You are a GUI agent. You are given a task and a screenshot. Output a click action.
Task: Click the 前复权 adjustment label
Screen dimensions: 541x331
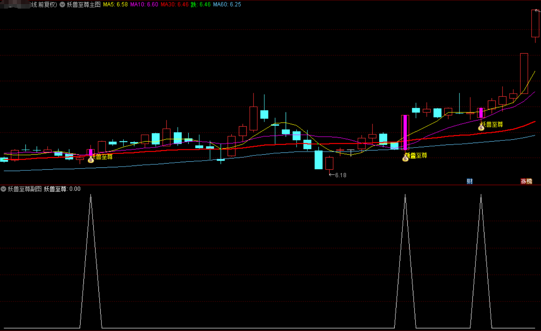47,4
